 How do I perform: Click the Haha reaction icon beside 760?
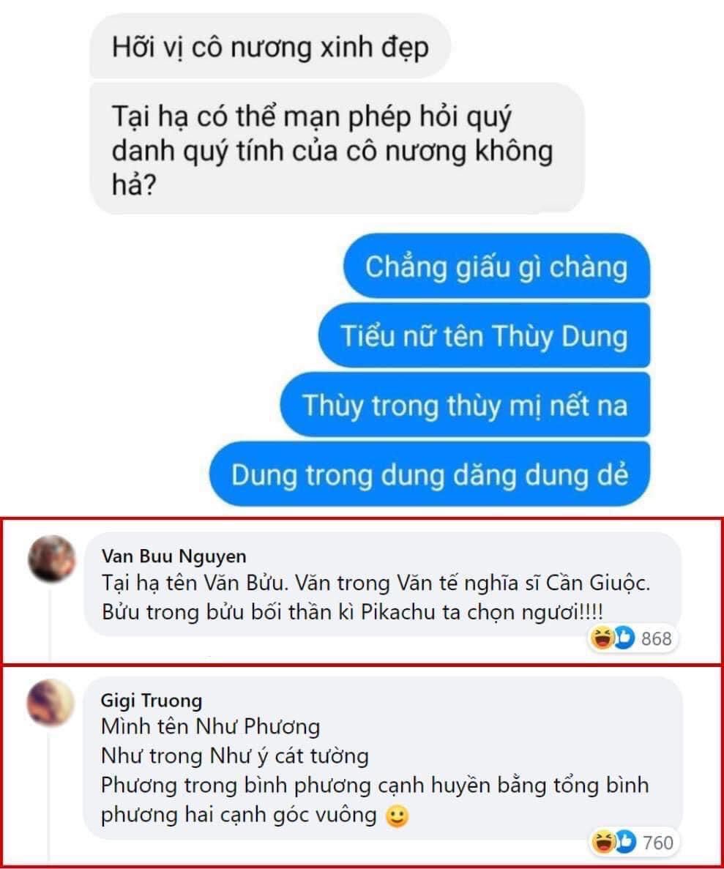(602, 842)
